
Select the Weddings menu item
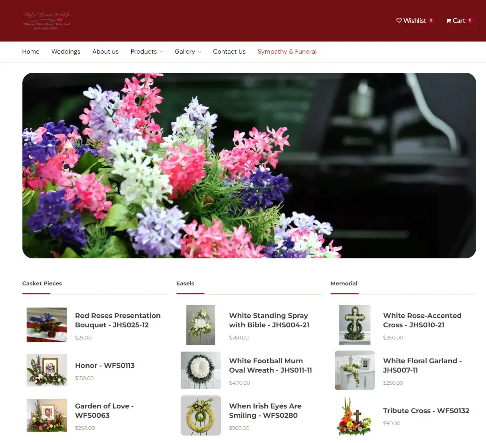tap(65, 51)
